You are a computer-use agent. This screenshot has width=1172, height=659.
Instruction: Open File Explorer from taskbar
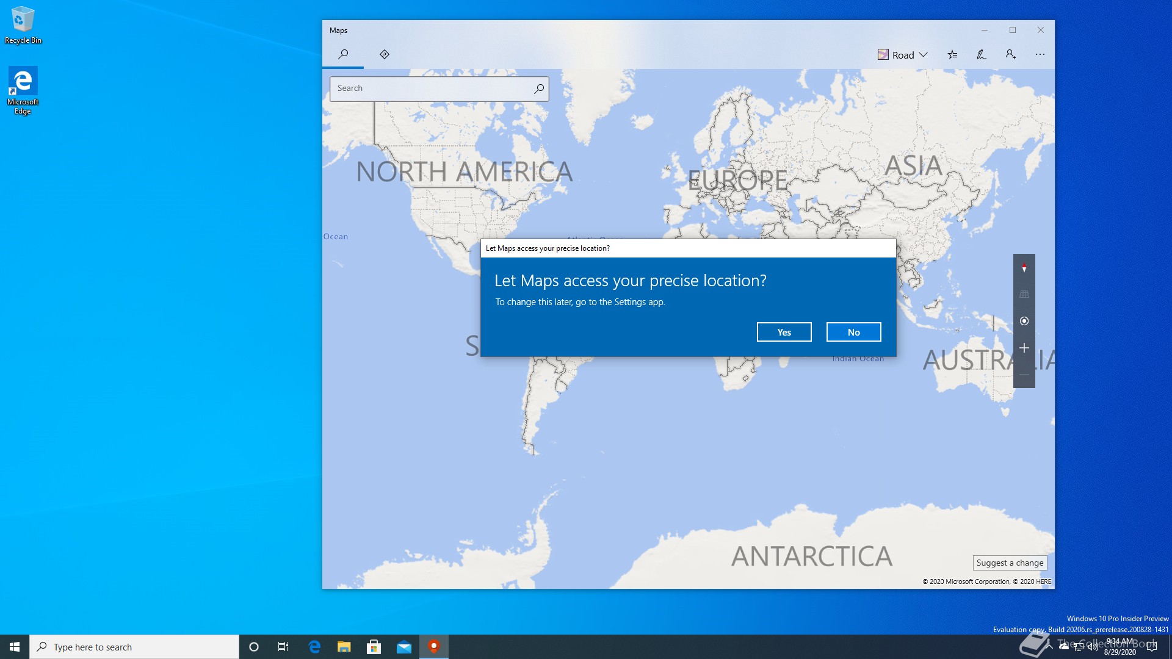344,647
